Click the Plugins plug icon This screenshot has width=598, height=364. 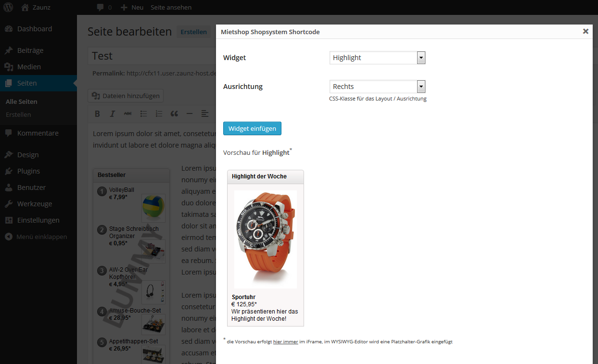pos(9,171)
